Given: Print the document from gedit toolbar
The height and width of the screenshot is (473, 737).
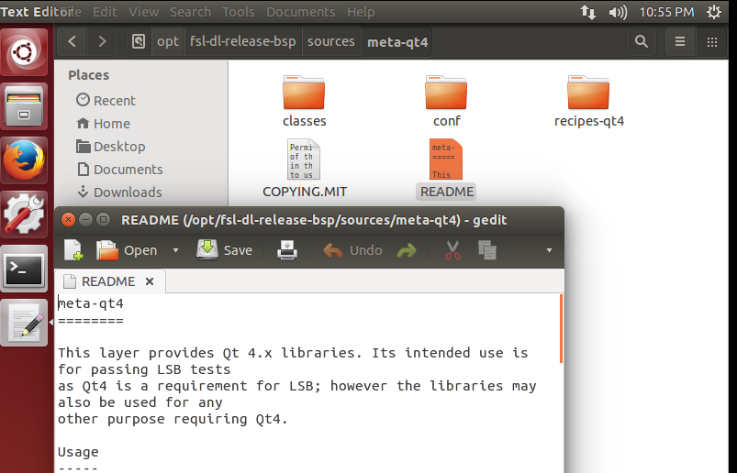Looking at the screenshot, I should click(287, 250).
